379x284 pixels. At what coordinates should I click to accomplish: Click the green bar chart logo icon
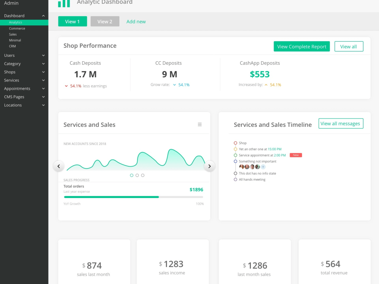[64, 3]
